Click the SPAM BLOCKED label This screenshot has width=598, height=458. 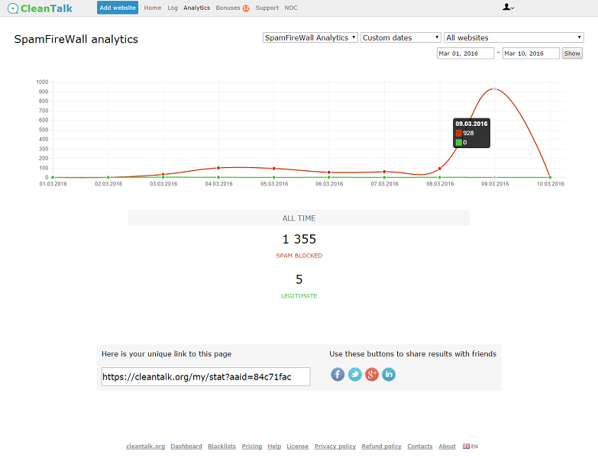pos(299,256)
